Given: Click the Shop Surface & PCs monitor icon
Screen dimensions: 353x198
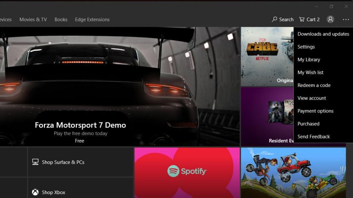Looking at the screenshot, I should (35, 162).
